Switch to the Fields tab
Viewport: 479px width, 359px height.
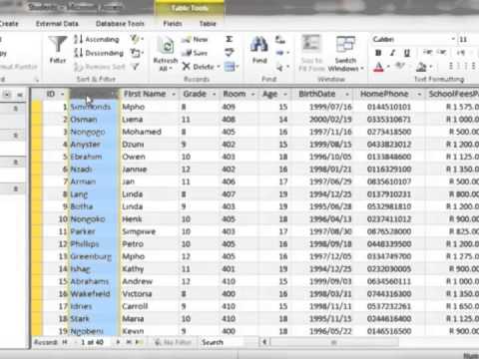173,24
